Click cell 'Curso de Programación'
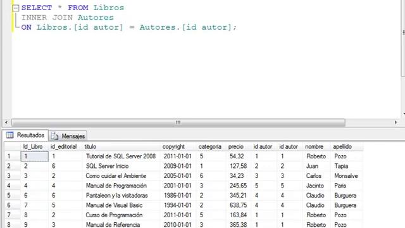This screenshot has height=228, width=405. 121,215
